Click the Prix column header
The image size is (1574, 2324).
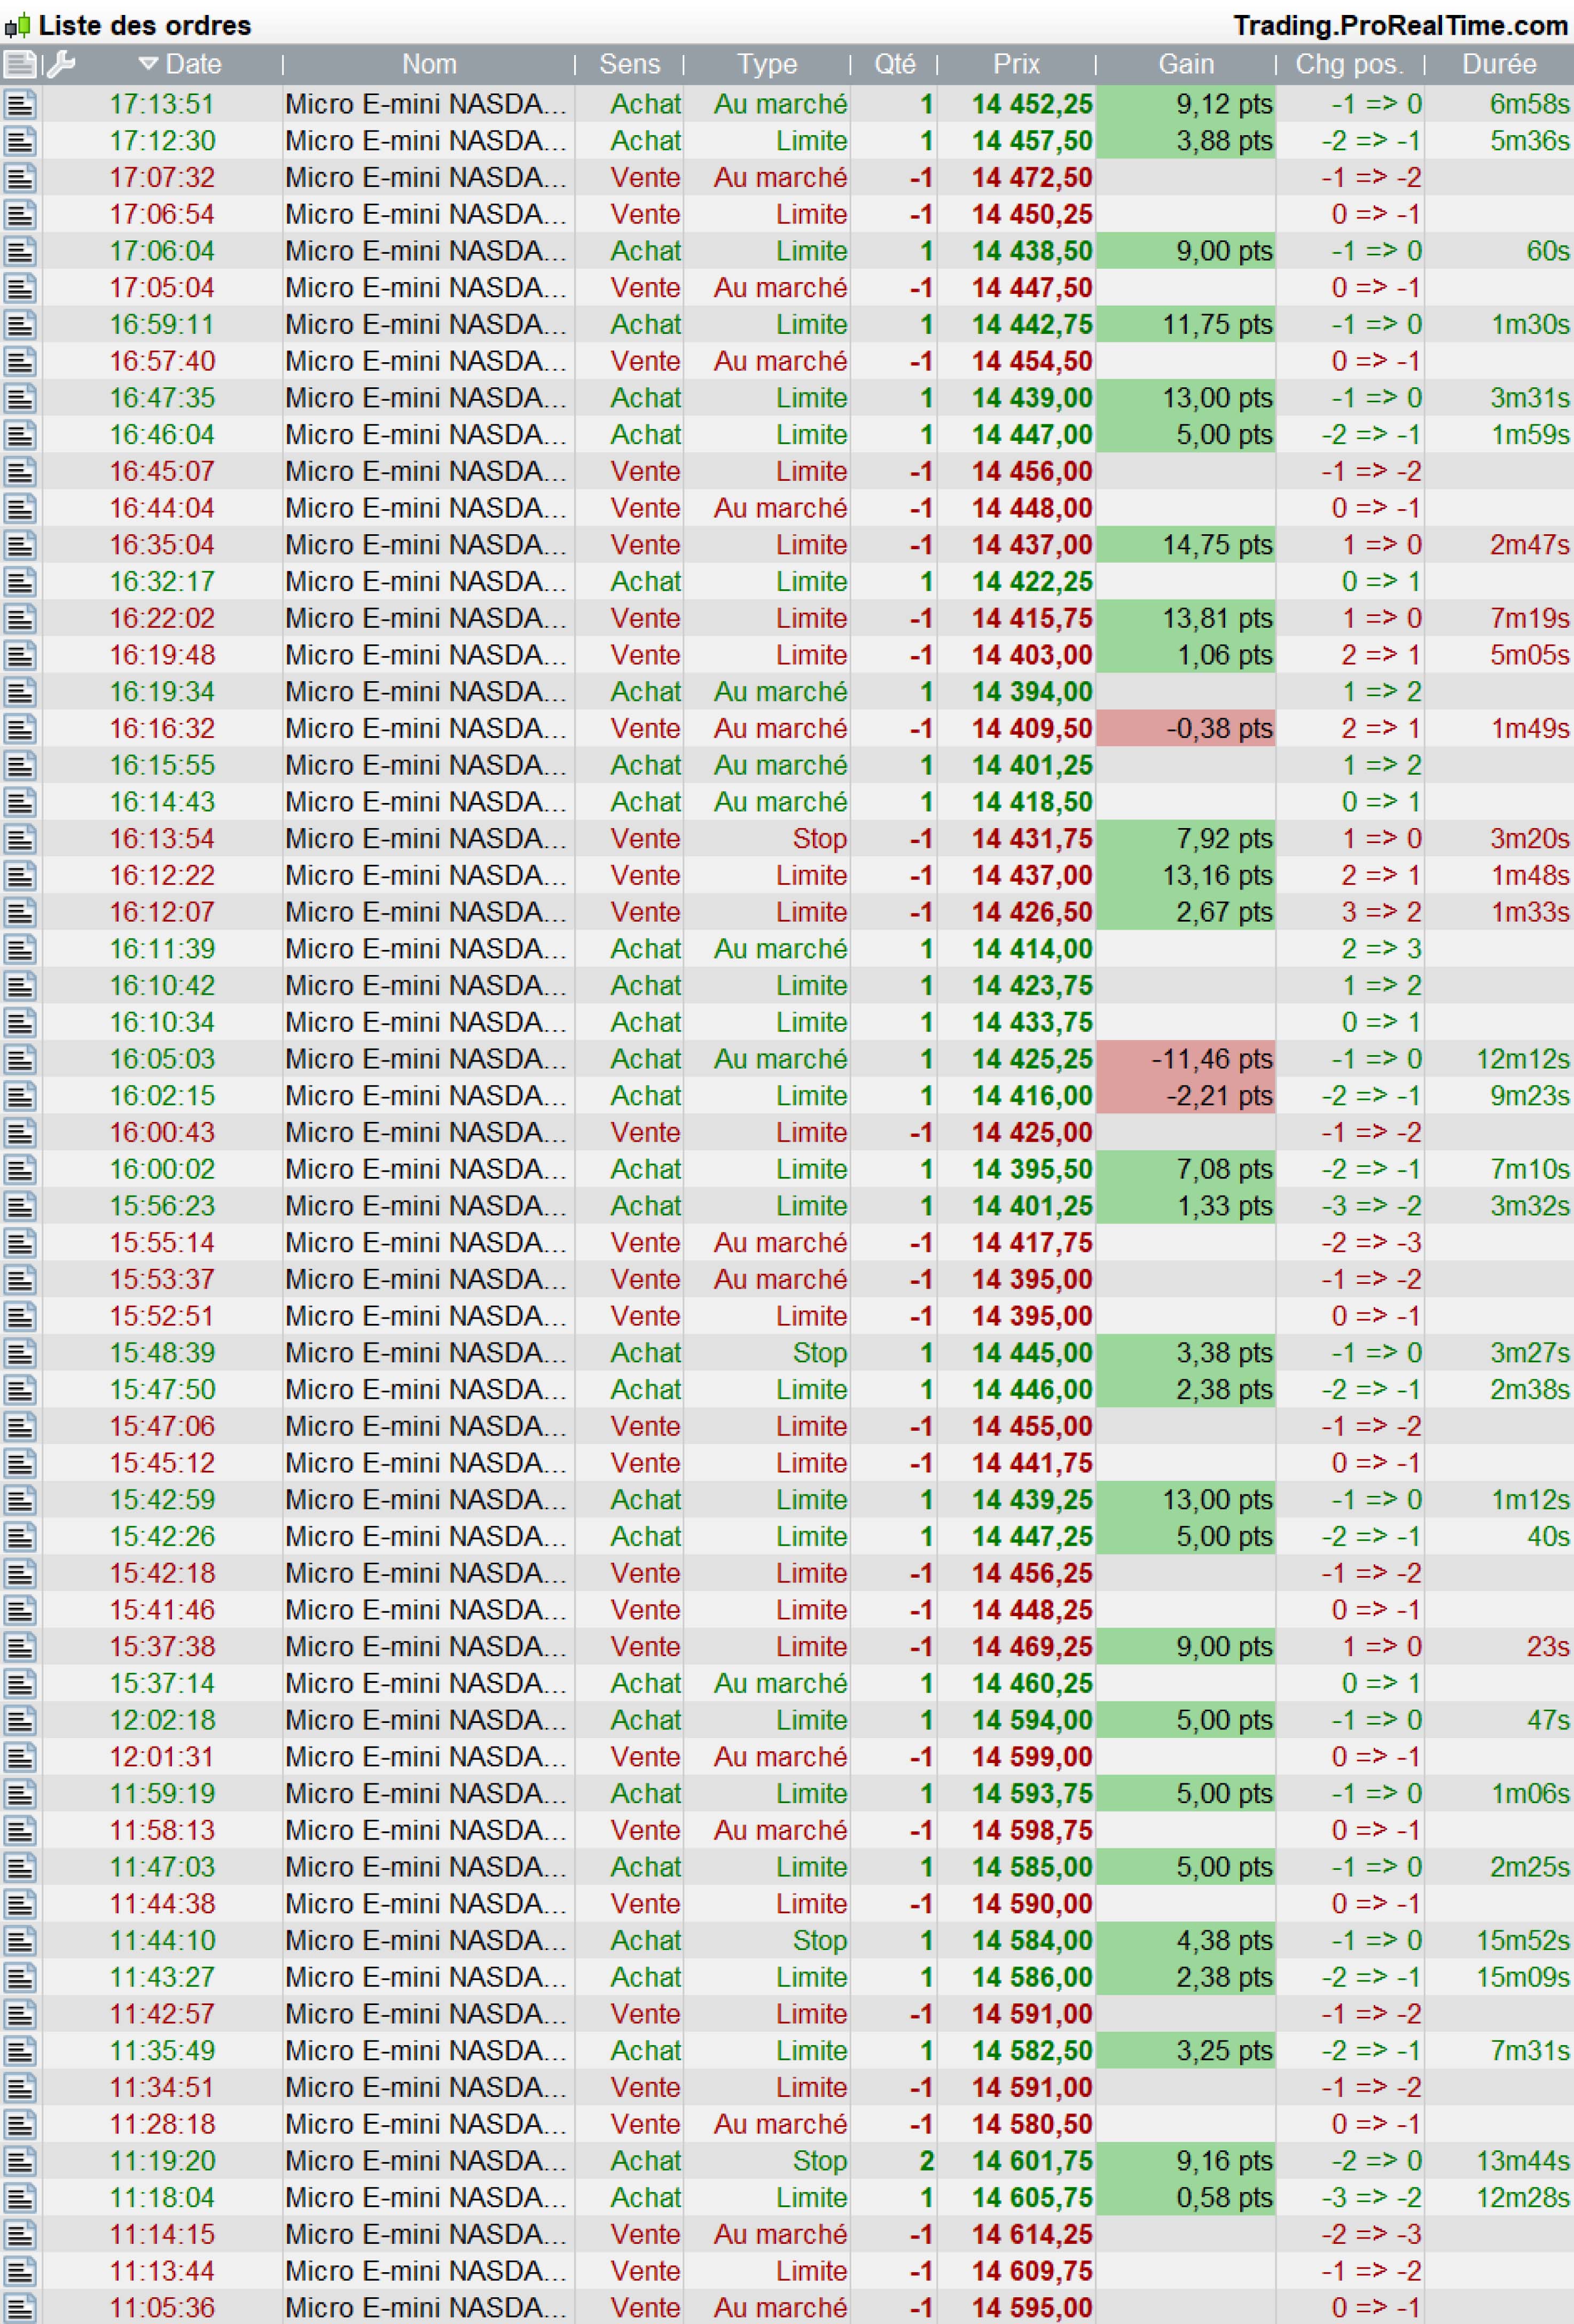click(1015, 64)
